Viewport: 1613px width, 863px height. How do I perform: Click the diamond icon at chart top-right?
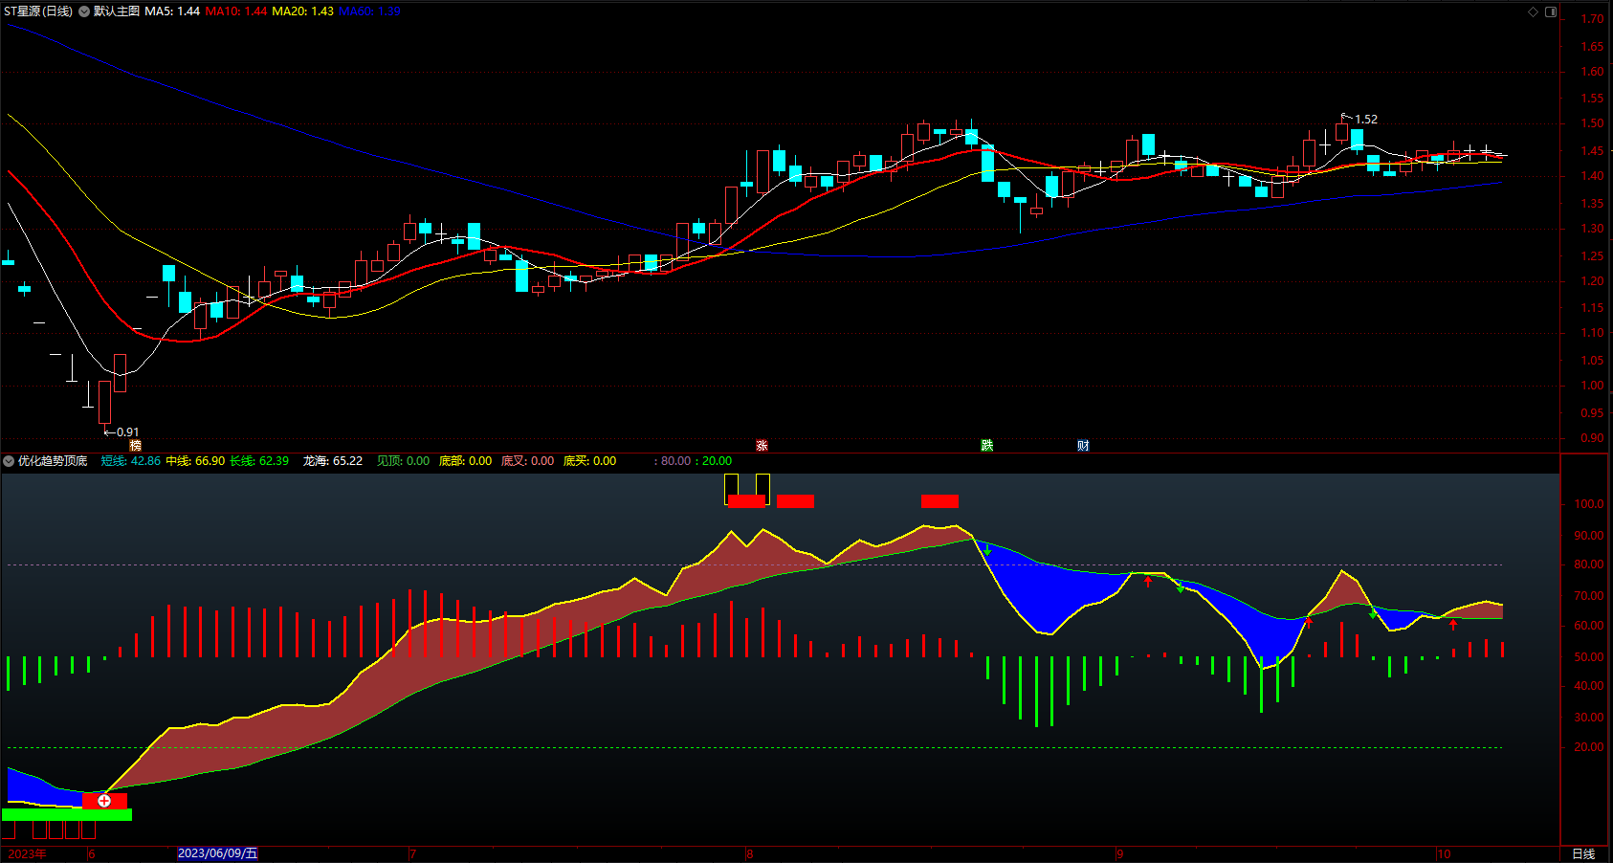[x=1533, y=11]
